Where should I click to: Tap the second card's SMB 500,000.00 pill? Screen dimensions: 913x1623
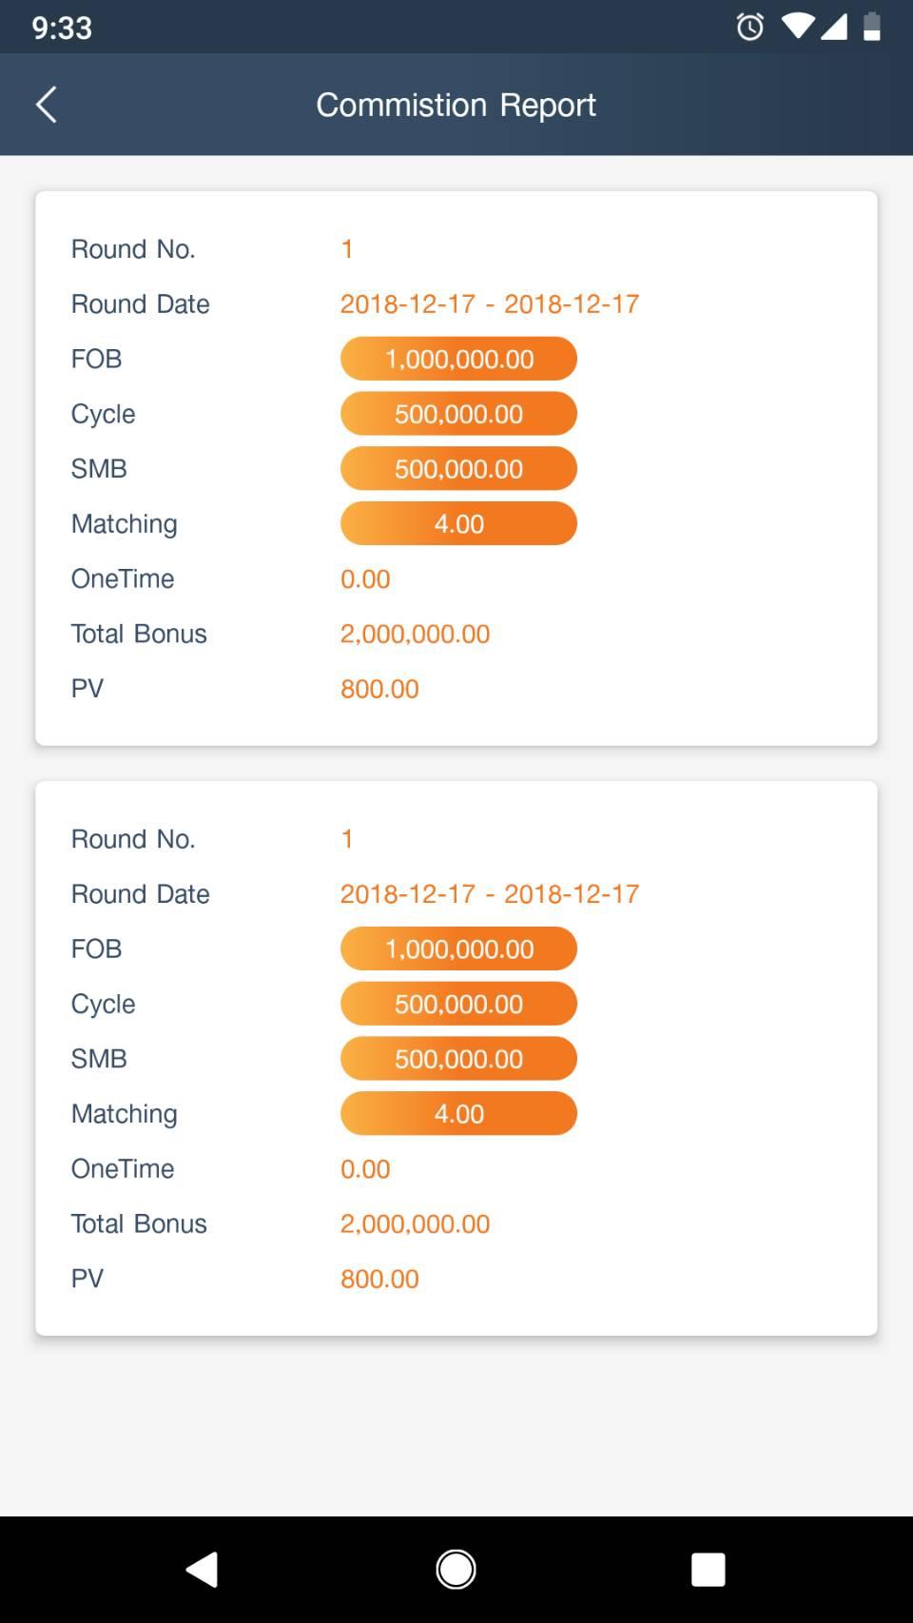tap(458, 1059)
